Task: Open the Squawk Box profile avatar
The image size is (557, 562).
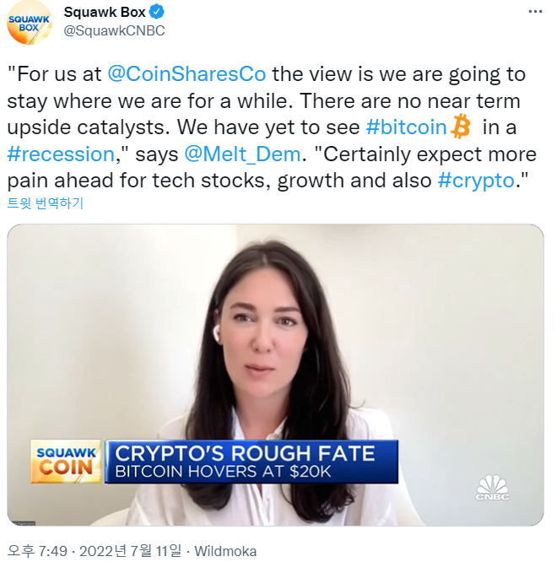Action: 30,22
